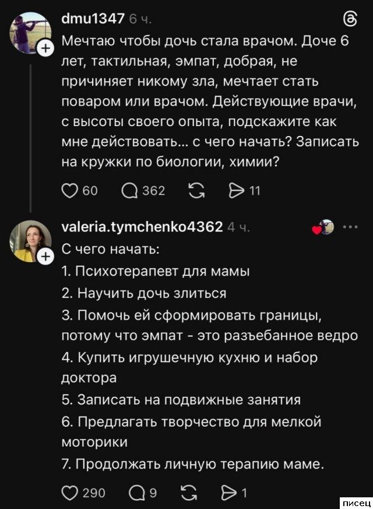Viewport: 373px width, 509px height.
Task: Like dmu1347's post with the heart
Action: pos(70,190)
